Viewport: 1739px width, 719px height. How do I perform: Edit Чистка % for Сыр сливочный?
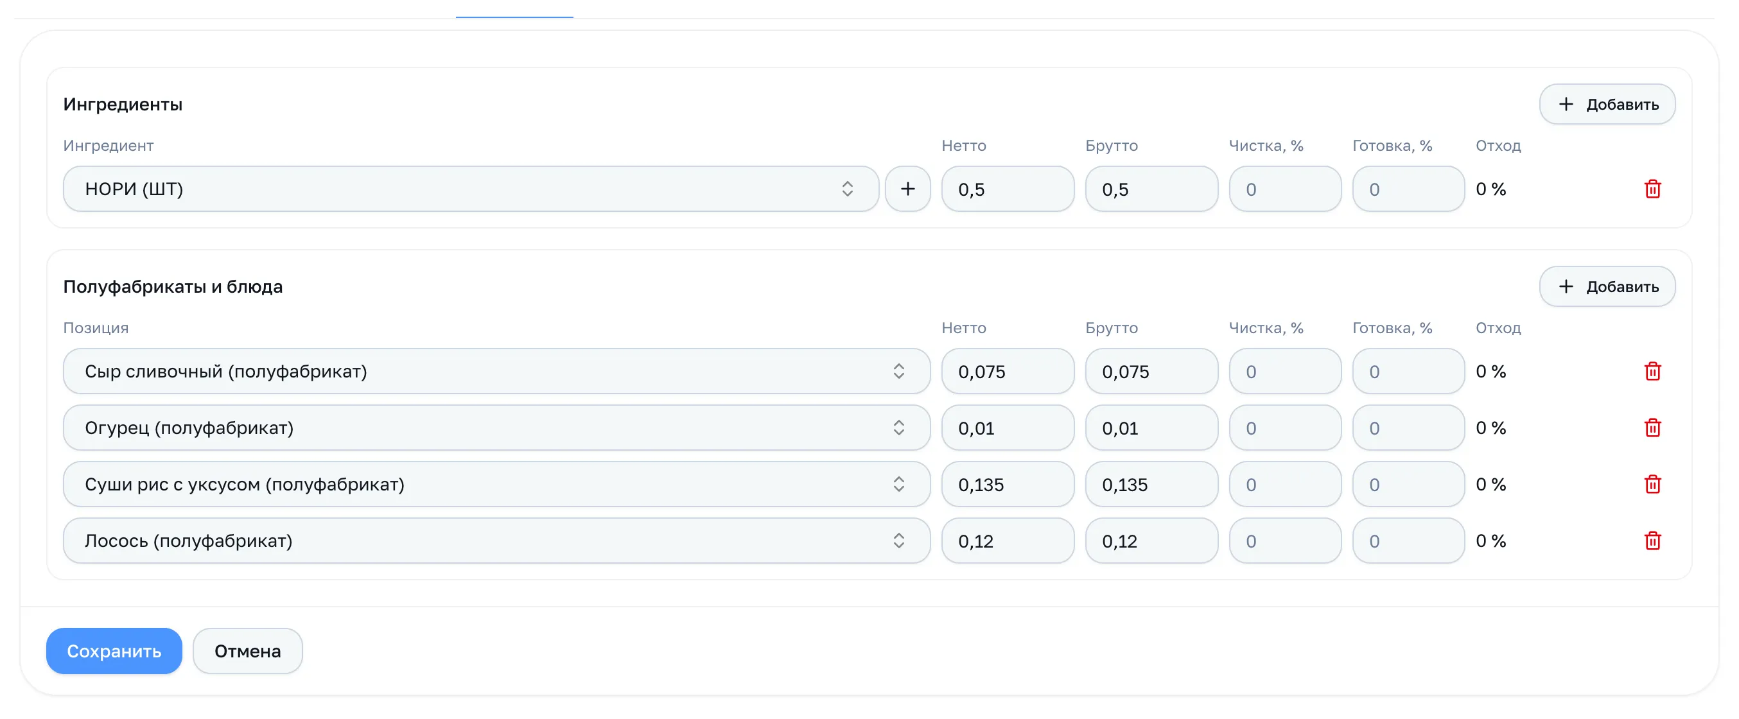[1285, 371]
